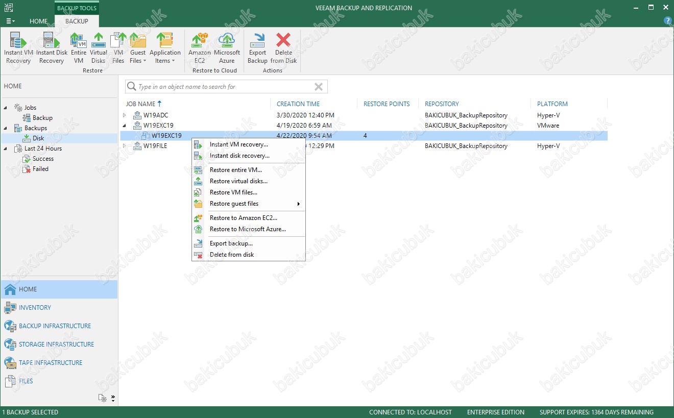
Task: Choose Restore to Amazon EC2 menu item
Action: click(x=248, y=218)
